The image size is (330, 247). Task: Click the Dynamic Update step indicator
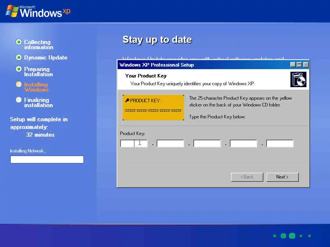coord(19,57)
